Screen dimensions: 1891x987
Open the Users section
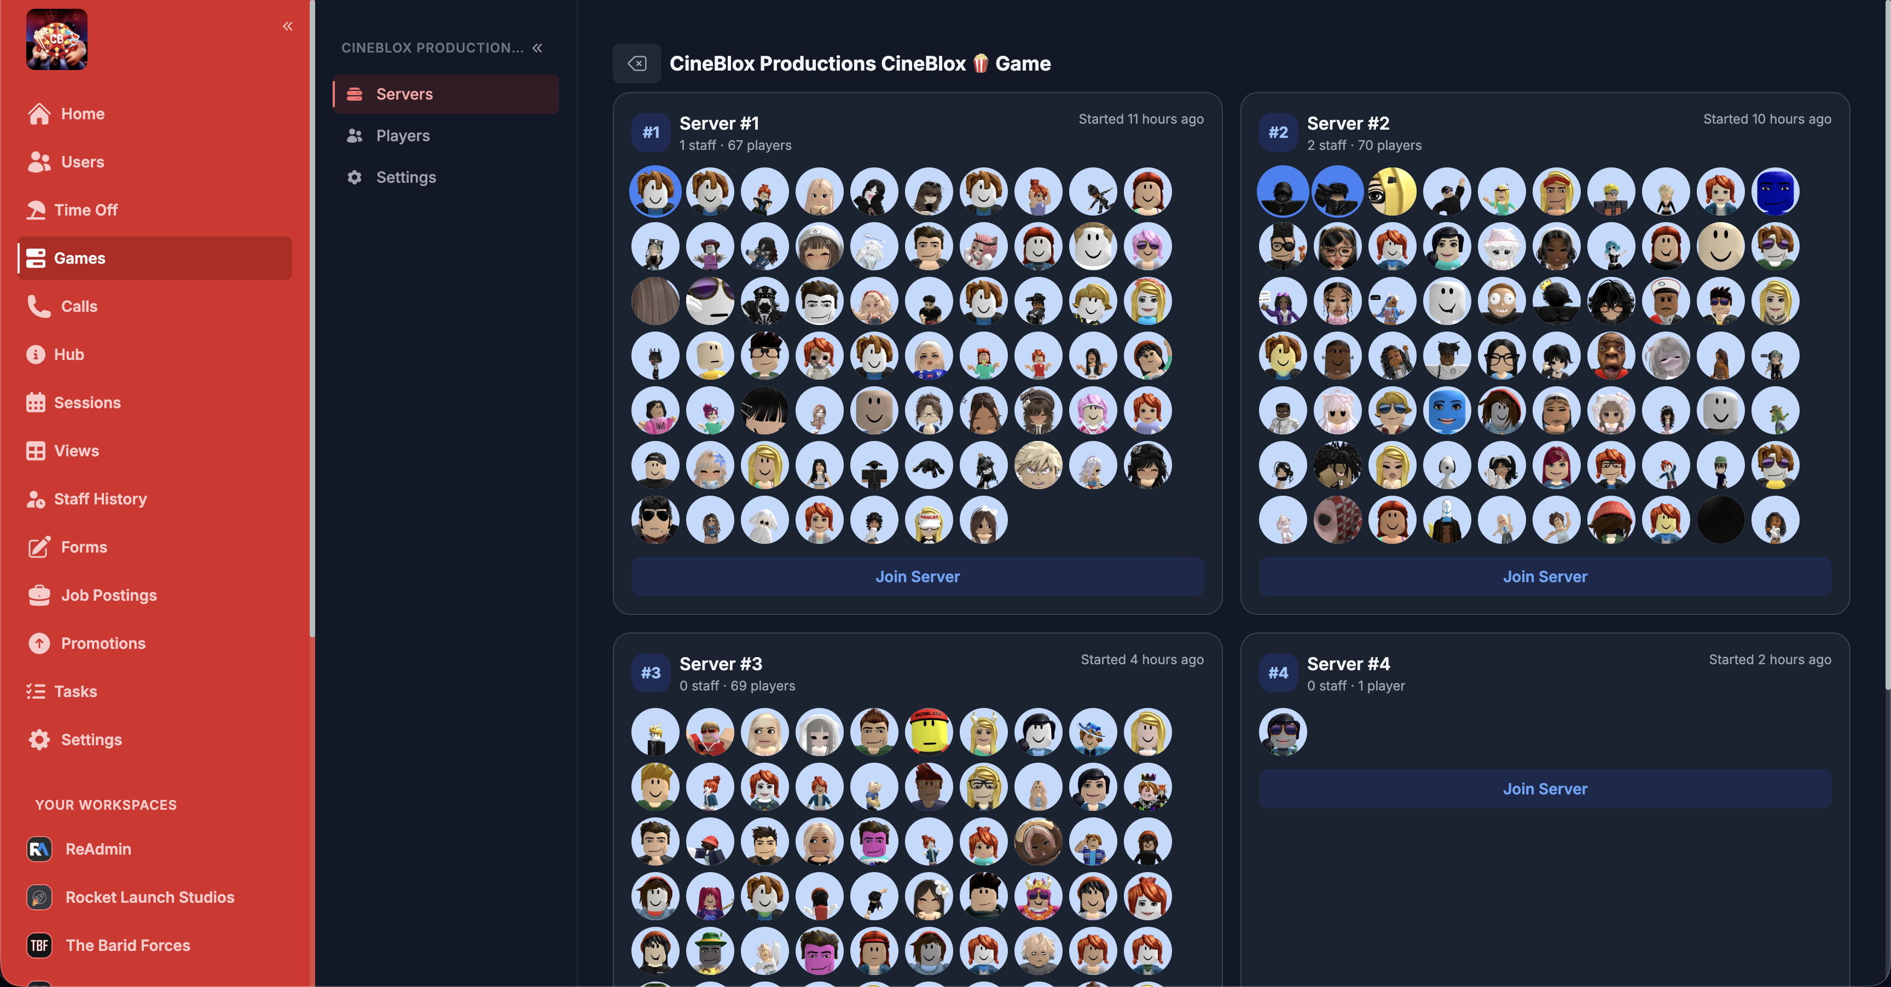155,161
